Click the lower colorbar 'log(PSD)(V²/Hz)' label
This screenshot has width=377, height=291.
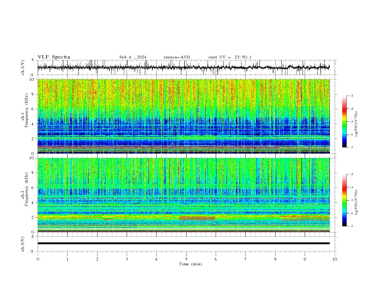pos(357,203)
